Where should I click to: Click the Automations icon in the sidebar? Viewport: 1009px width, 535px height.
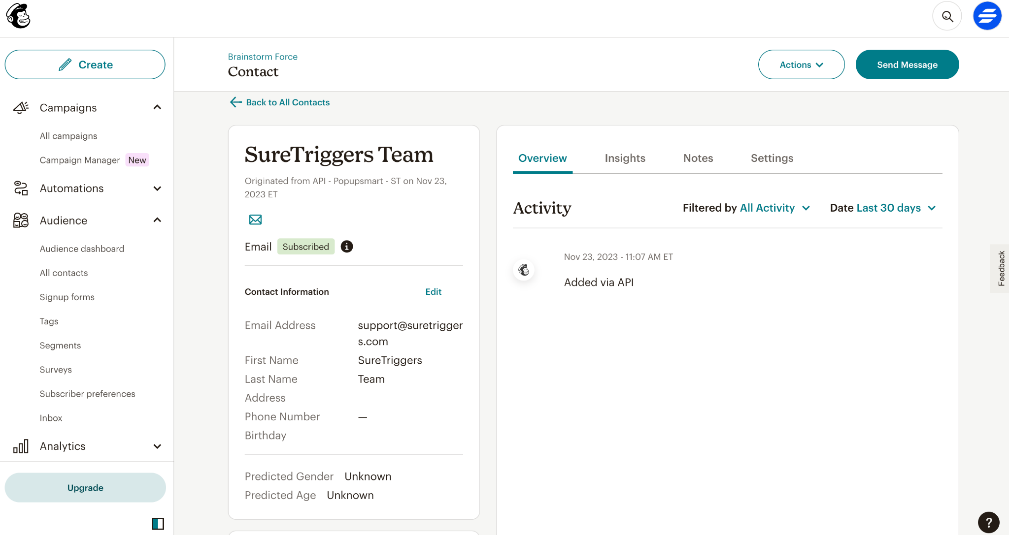tap(21, 188)
